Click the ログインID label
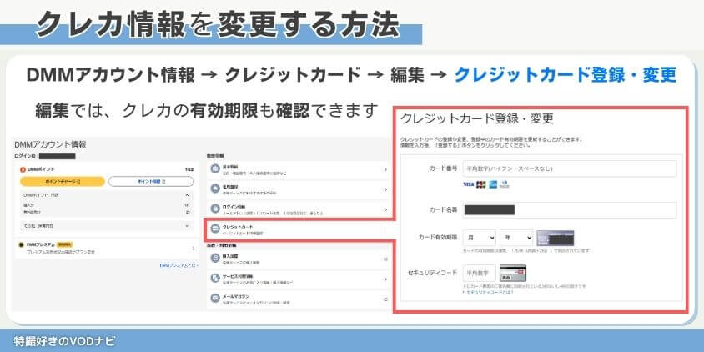704x352 pixels. [x=25, y=156]
